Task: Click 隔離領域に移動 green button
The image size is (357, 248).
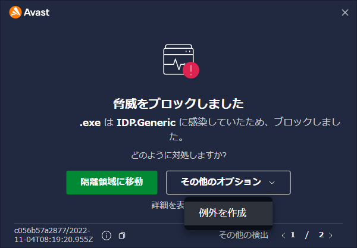Action: click(112, 183)
